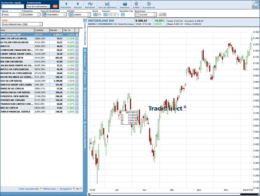Open chart icon for ABB LTD row
Viewport: 260px width, 196px height.
coord(77,39)
